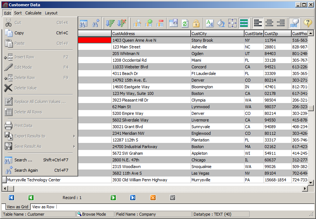Expand the Save Result As submenu
Image resolution: width=316 pixels, height=219 pixels.
coord(40,146)
